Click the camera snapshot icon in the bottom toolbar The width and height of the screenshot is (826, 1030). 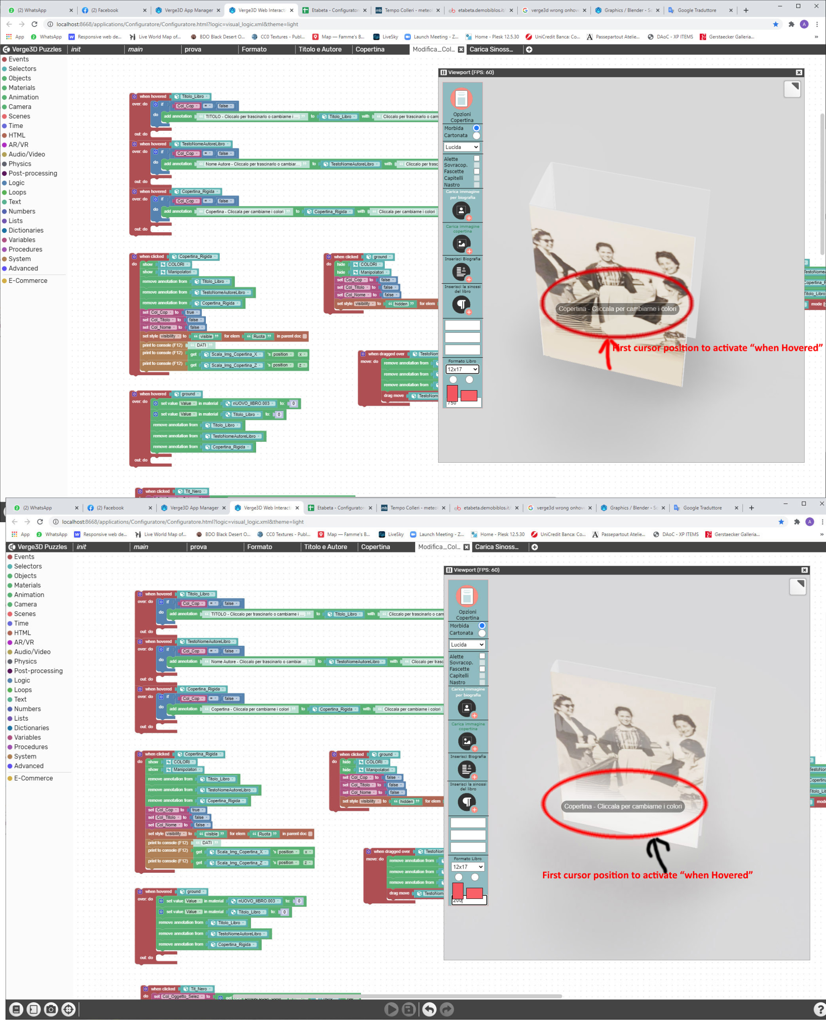51,1009
